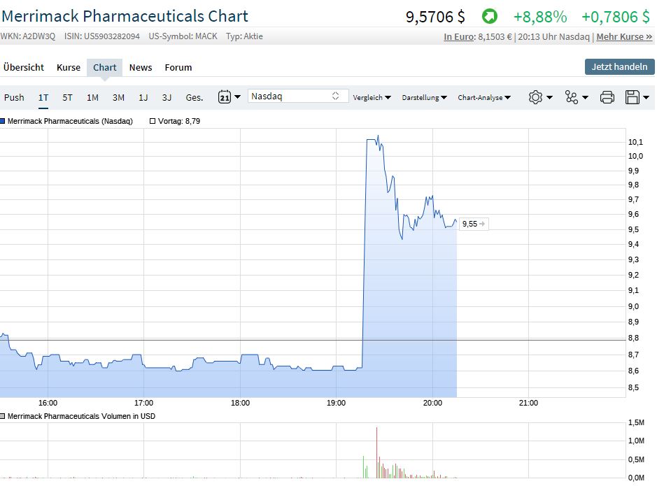Click the blue Merrimack Nasdaq legend square
This screenshot has height=486, width=657.
coord(3,121)
